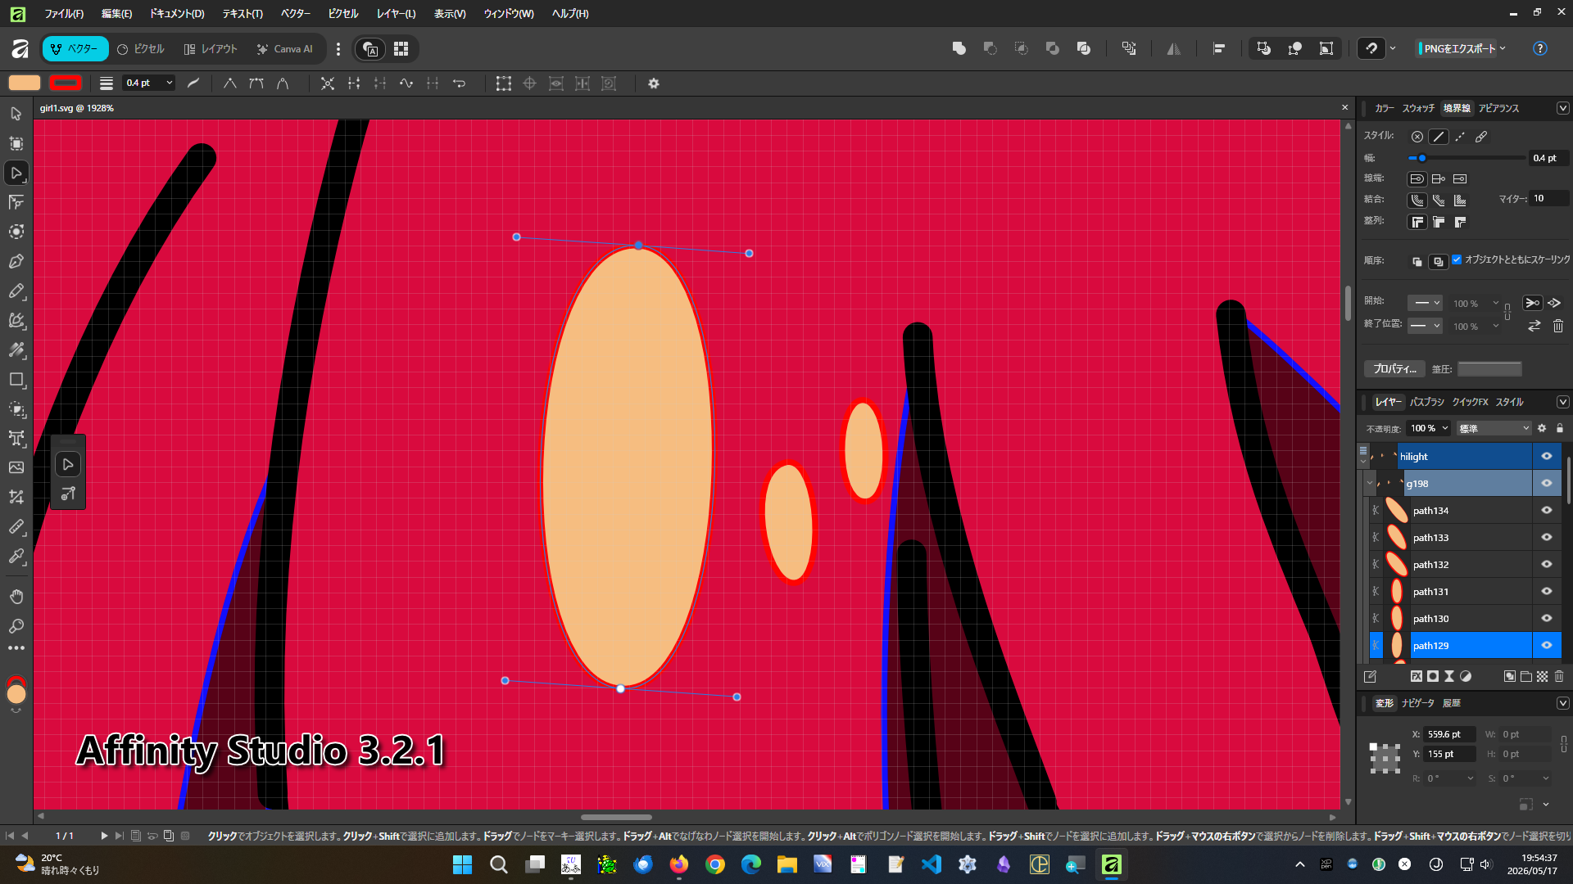The width and height of the screenshot is (1573, 884).
Task: Choose dashed line stroke style
Action: click(1460, 137)
